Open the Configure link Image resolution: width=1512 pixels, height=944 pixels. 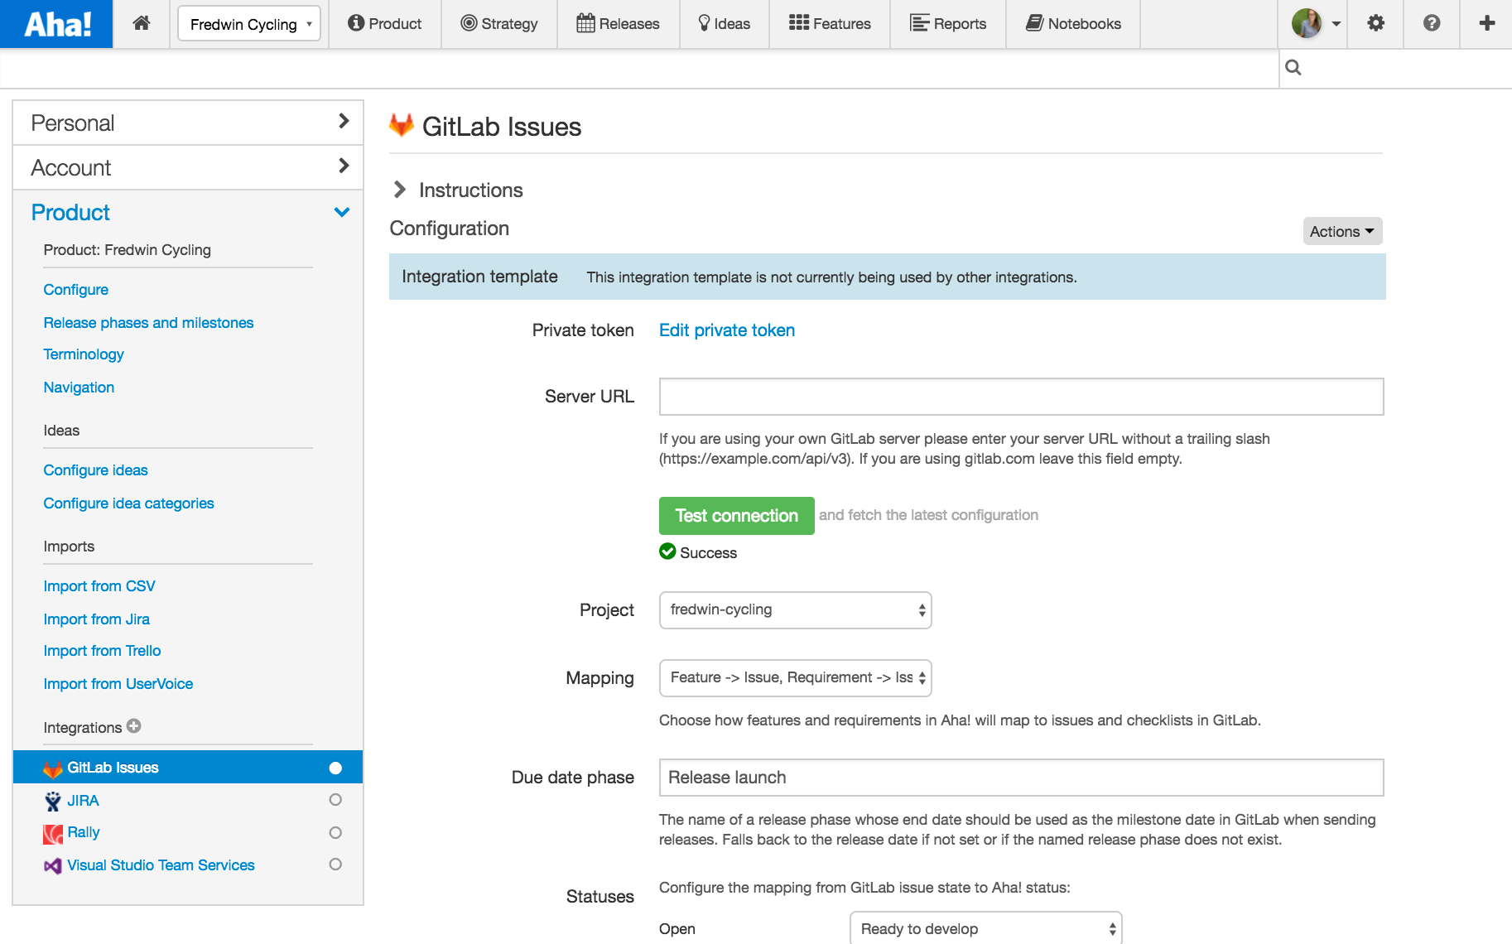[x=76, y=289]
